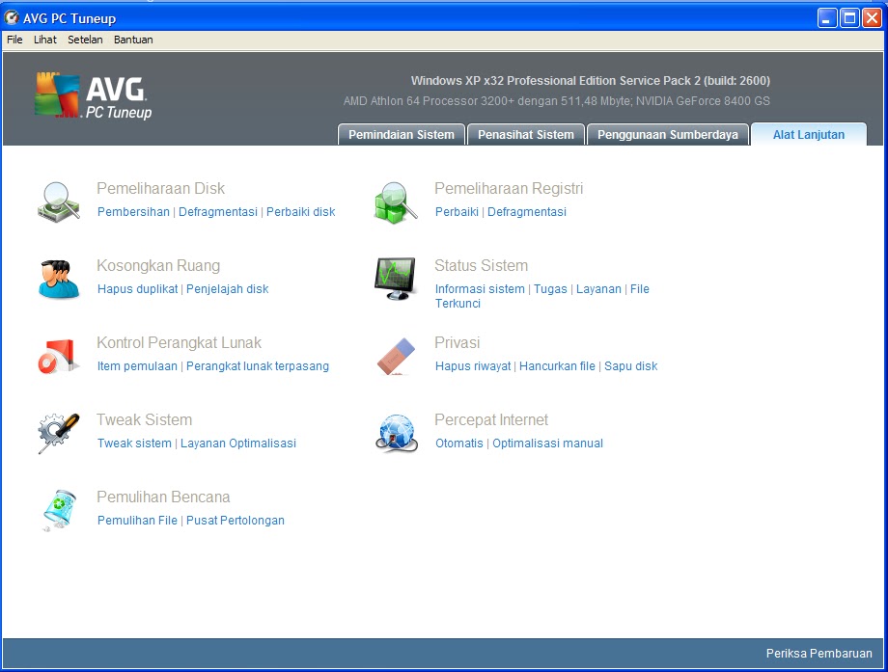The height and width of the screenshot is (672, 888).
Task: Open Defragmentasi under Pemeliharaan Disk
Action: [x=218, y=211]
